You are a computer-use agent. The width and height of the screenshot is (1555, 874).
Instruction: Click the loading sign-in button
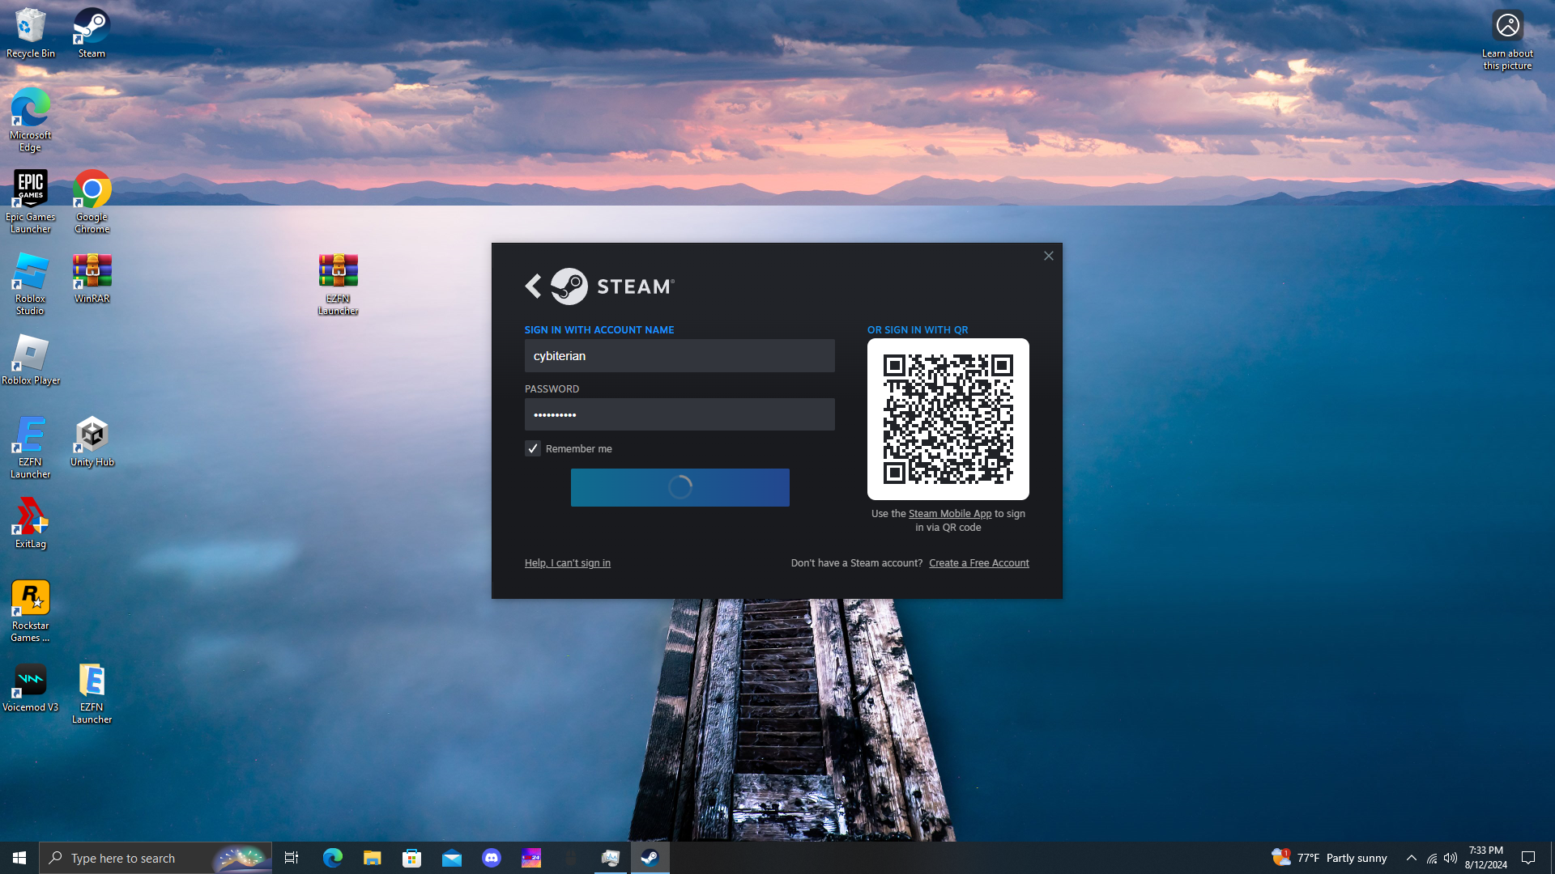(680, 487)
